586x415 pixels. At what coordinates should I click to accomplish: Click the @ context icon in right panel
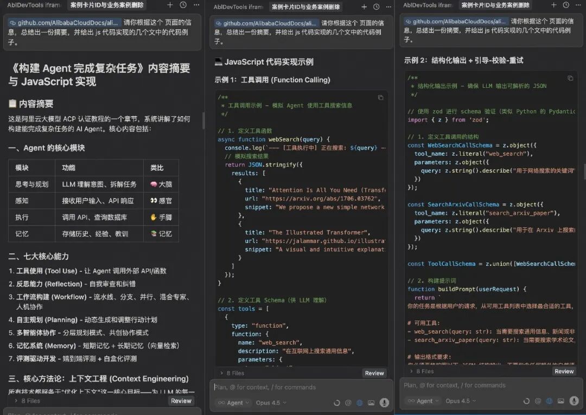tap(538, 401)
